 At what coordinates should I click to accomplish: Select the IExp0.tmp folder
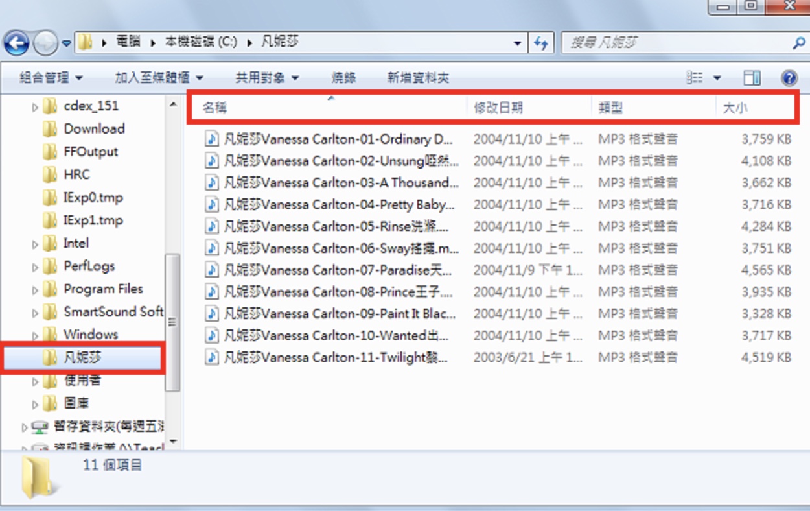tap(93, 197)
